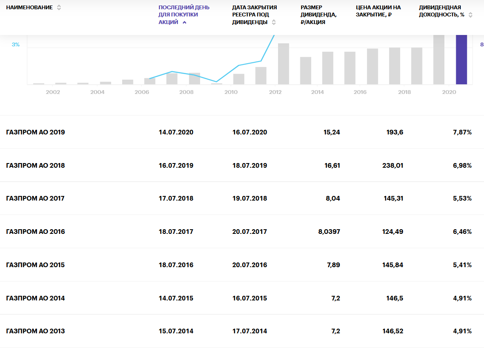Image resolution: width=484 pixels, height=351 pixels.
Task: Click dividend value 8,0397
Action: coord(329,231)
